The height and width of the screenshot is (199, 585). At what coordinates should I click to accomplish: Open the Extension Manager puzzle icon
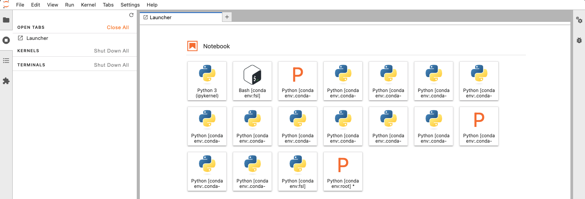pos(6,81)
